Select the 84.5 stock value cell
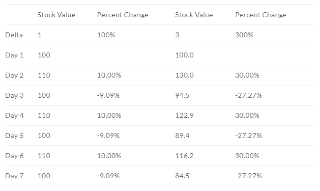The image size is (320, 191). pos(182,176)
